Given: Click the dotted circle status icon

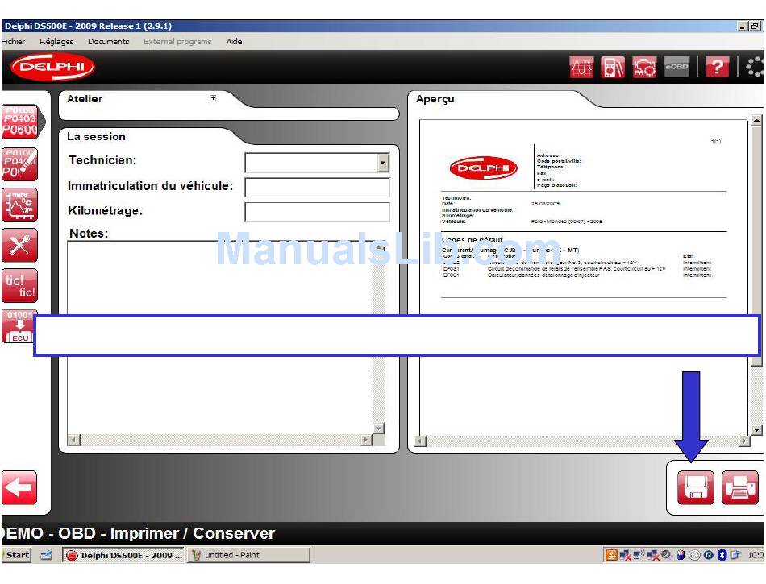Looking at the screenshot, I should 755,67.
